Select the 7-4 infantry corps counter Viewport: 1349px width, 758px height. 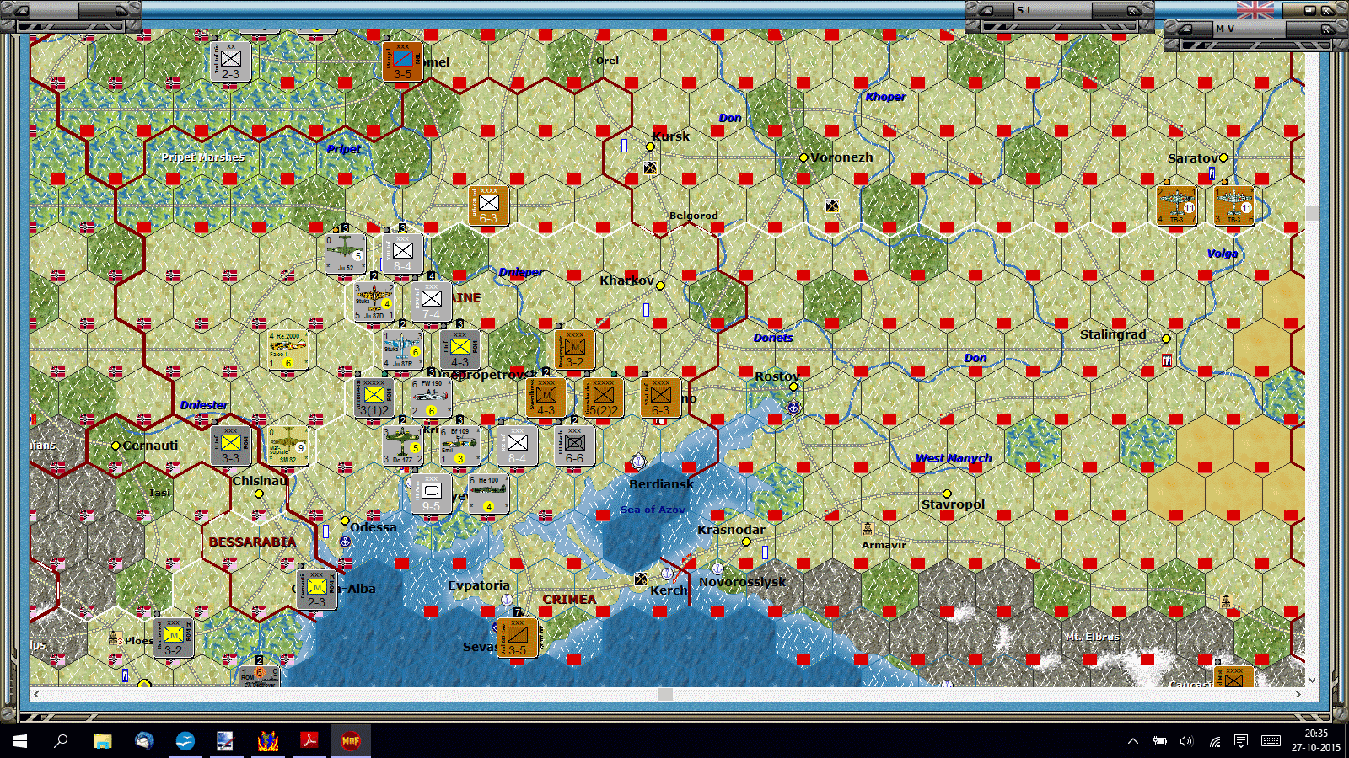[431, 302]
